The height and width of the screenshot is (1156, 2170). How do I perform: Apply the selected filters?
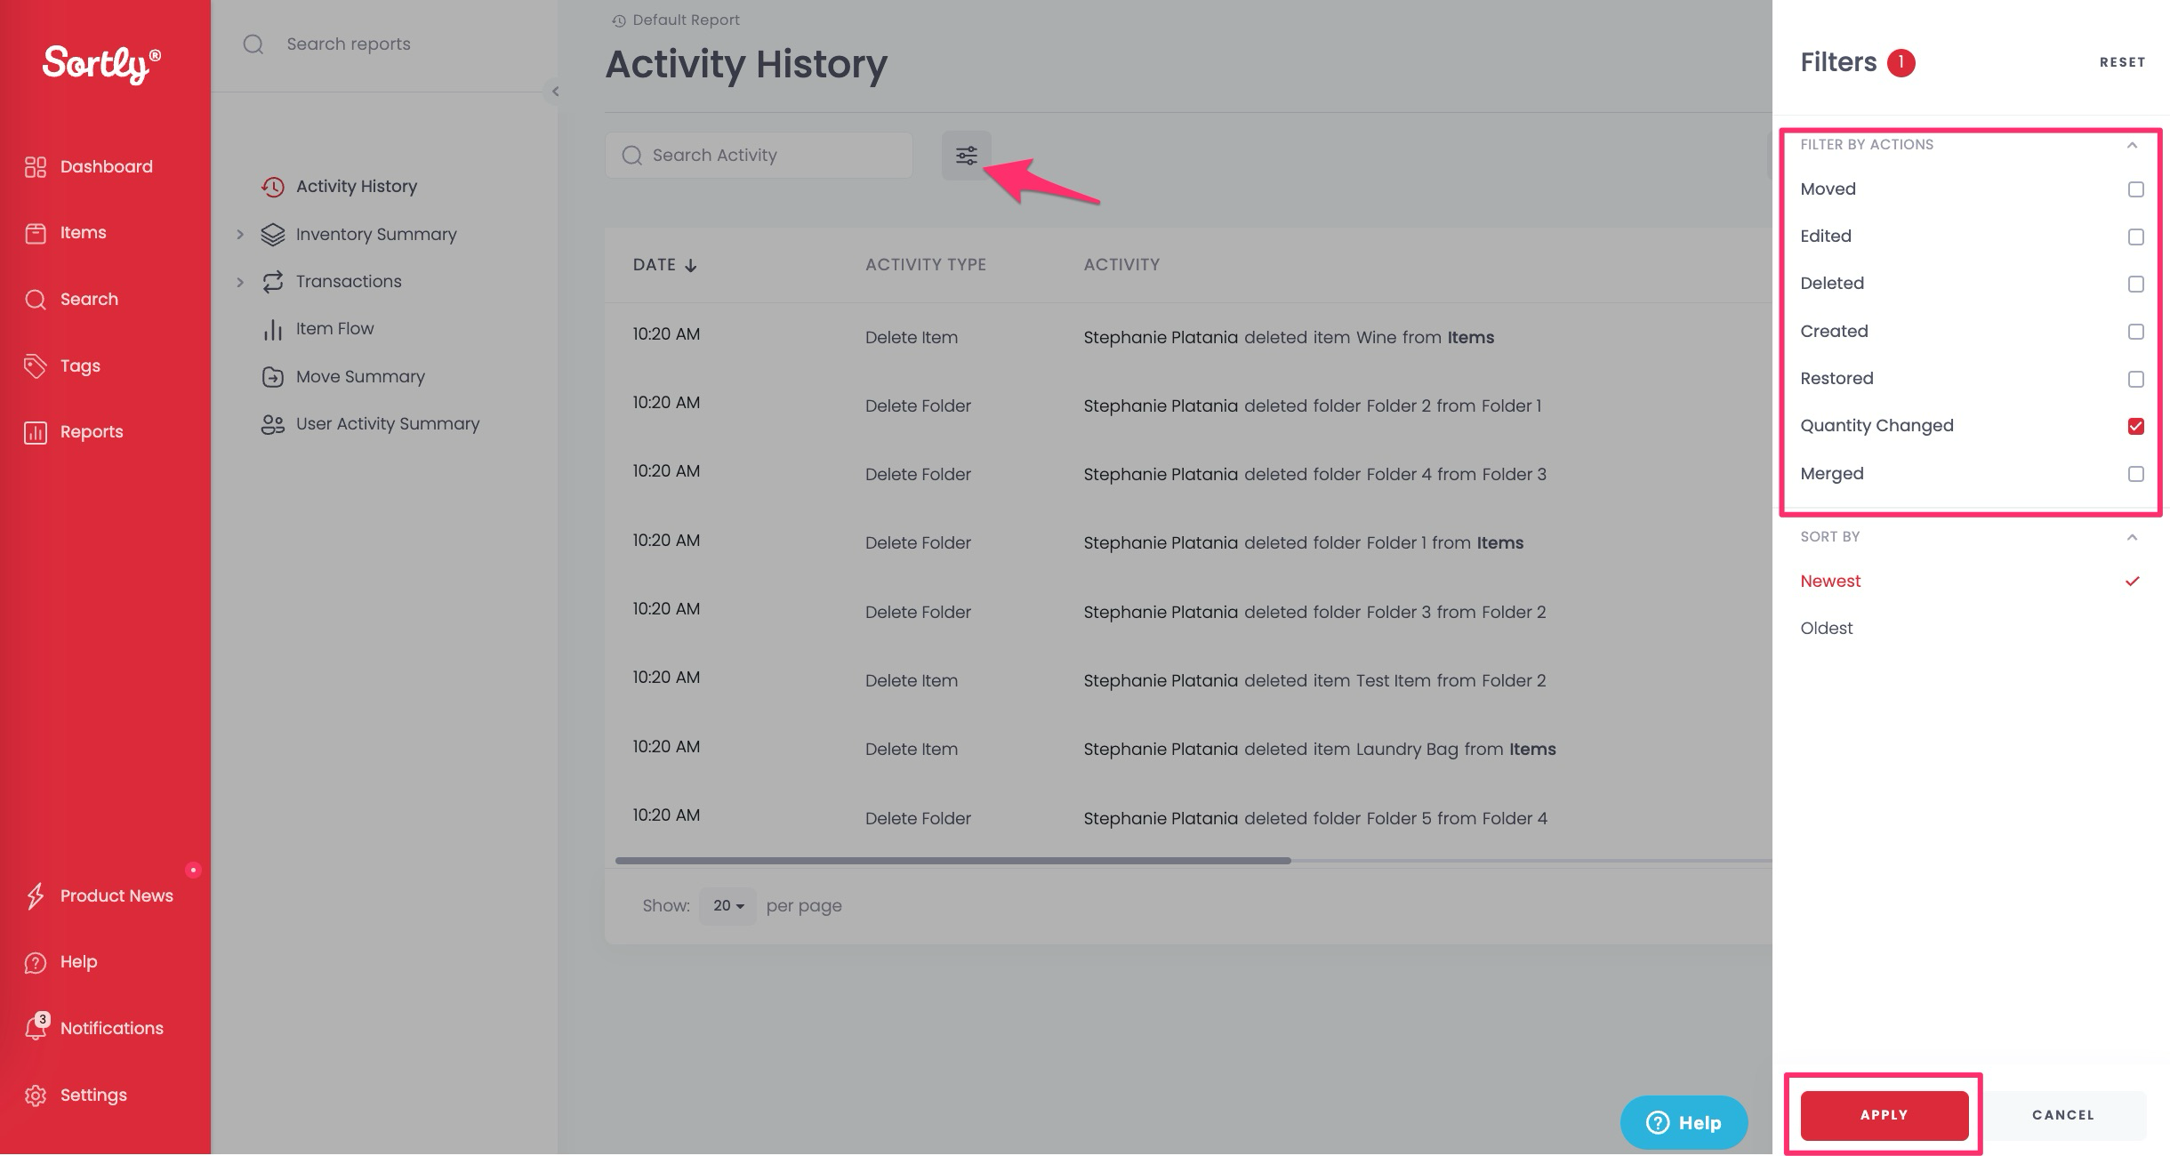click(1883, 1114)
